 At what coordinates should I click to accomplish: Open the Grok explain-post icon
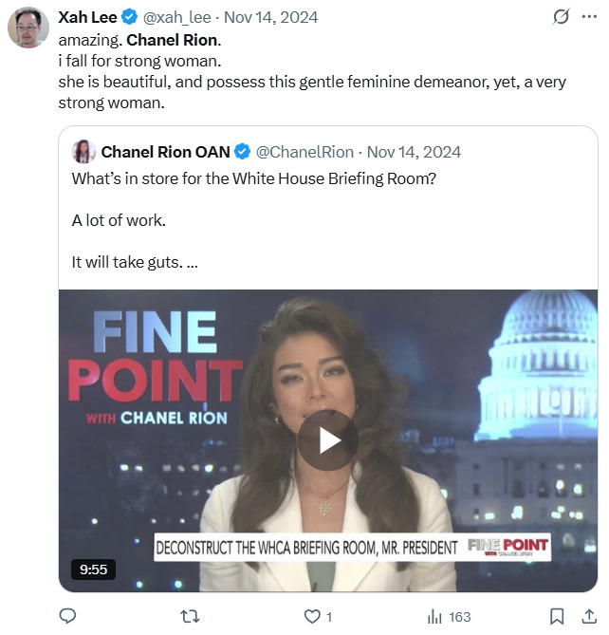561,16
